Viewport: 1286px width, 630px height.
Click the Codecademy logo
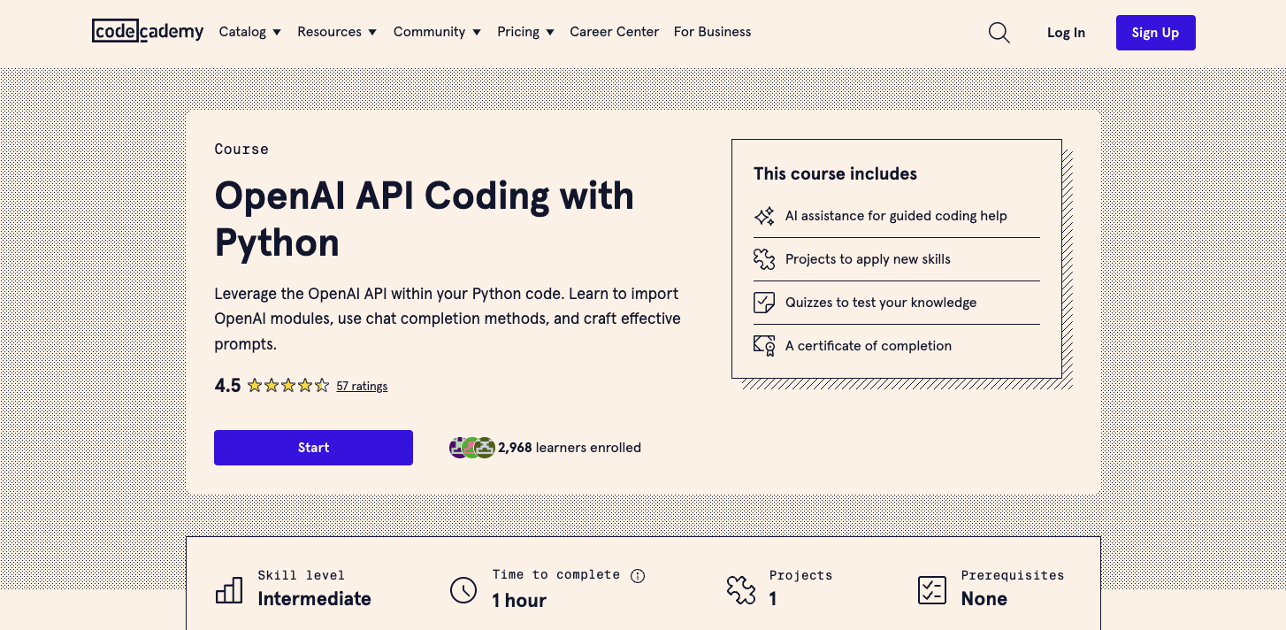147,31
